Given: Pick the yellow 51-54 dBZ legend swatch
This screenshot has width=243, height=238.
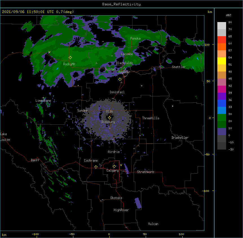Looking at the screenshot, I should click(222, 61).
